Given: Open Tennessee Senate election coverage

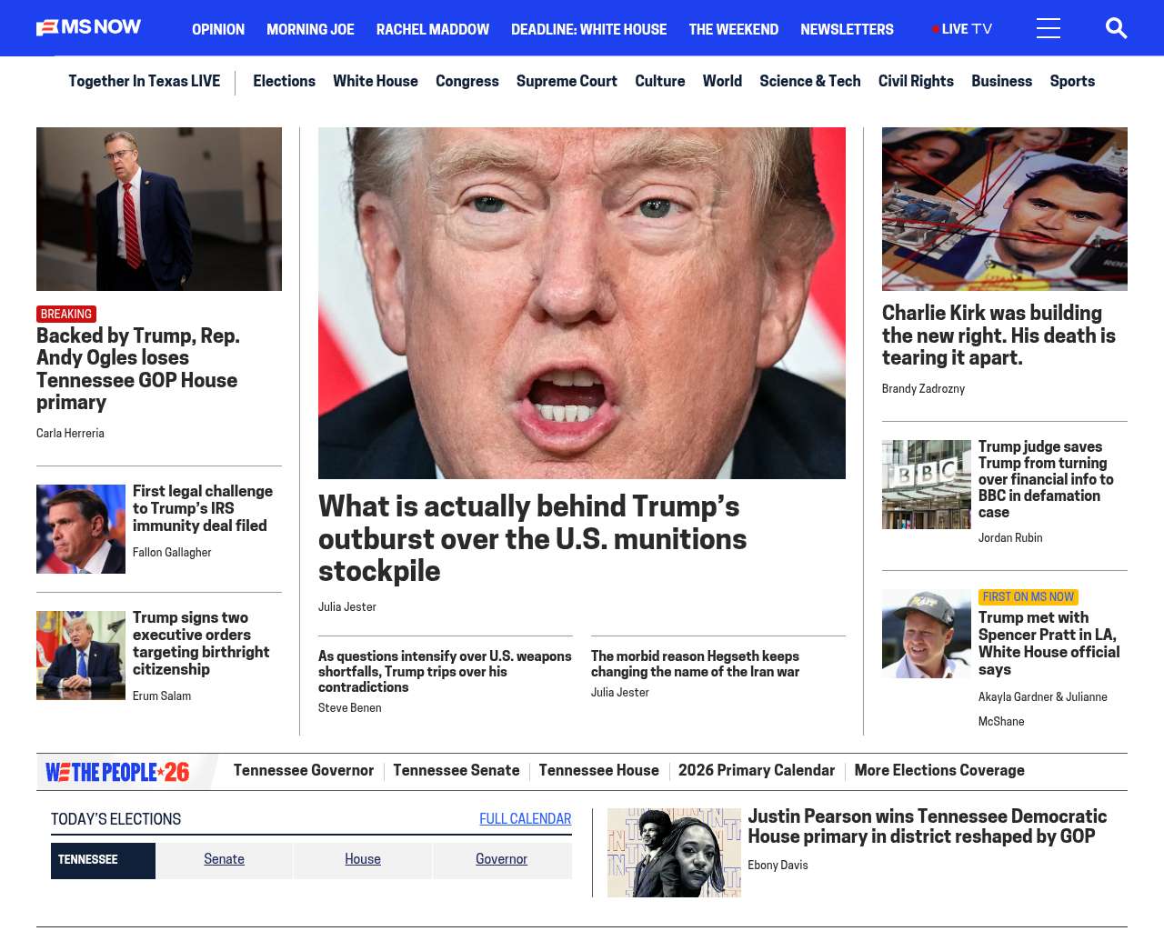Looking at the screenshot, I should pos(457,771).
